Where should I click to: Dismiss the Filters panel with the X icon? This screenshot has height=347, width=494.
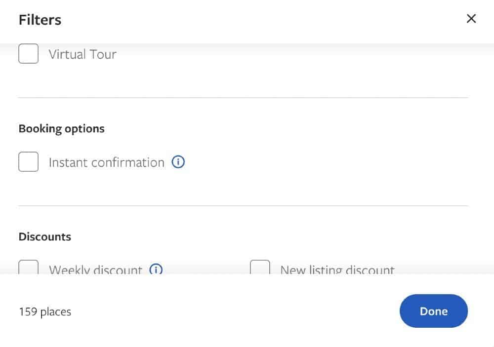(x=471, y=18)
